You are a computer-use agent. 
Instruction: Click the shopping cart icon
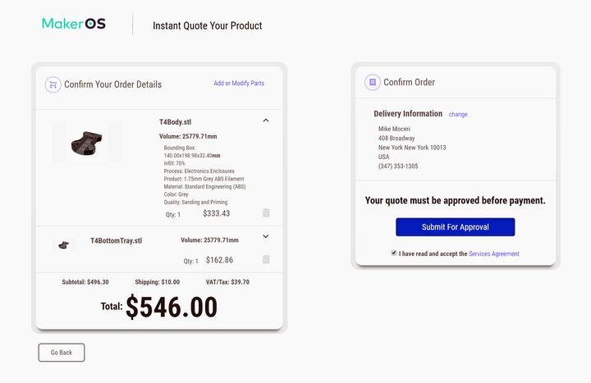tap(53, 84)
